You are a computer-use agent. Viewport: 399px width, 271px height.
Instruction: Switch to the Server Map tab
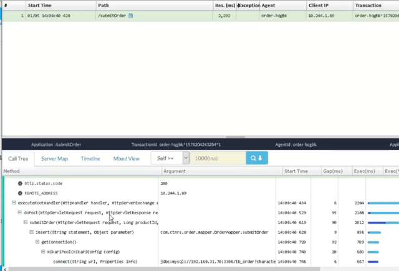pos(54,159)
